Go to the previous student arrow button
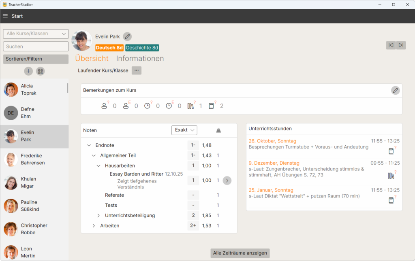This screenshot has width=415, height=261. [x=391, y=45]
